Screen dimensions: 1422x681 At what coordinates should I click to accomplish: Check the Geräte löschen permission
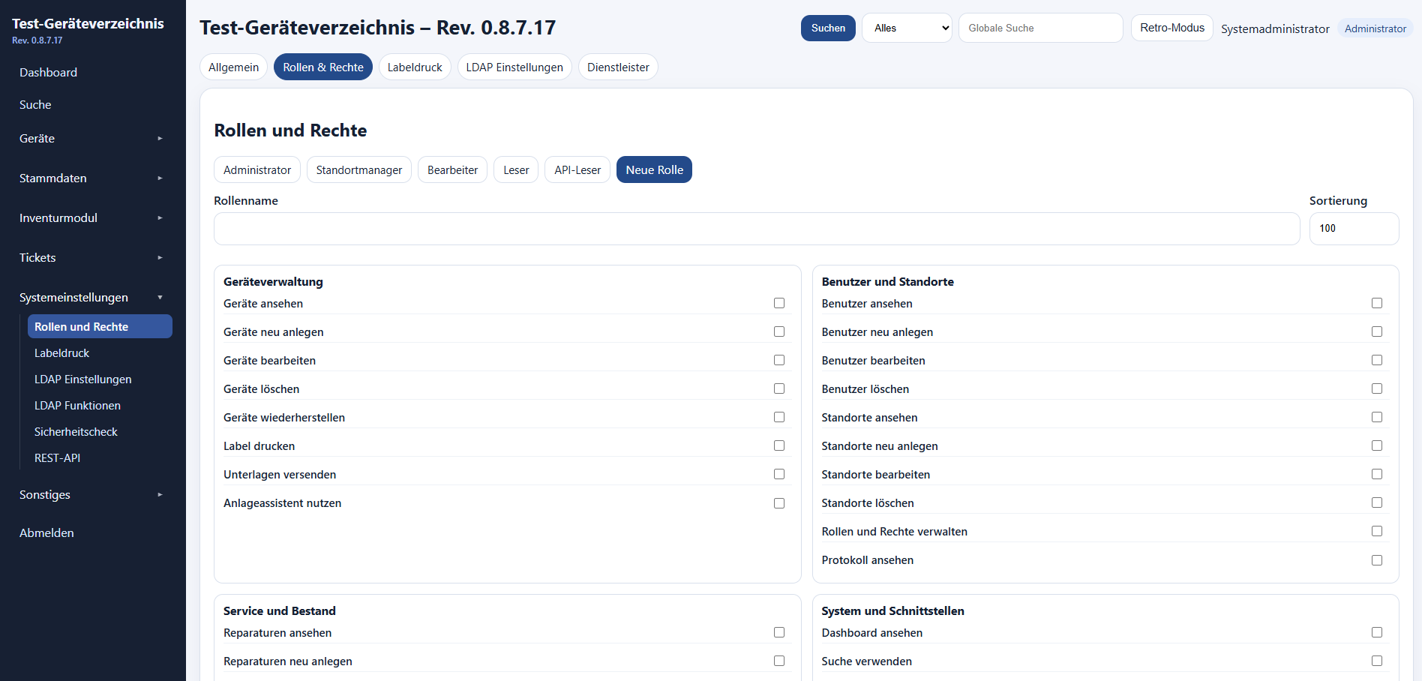779,388
